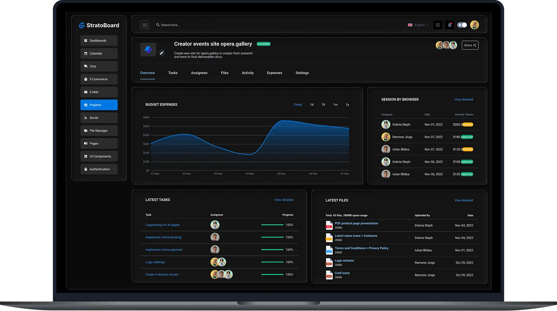557x311 pixels.
Task: Click progress bar for Logo redesign
Action: pyautogui.click(x=272, y=262)
